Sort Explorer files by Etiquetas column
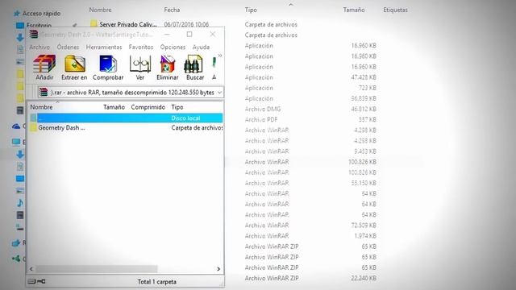The image size is (516, 290). tap(395, 10)
